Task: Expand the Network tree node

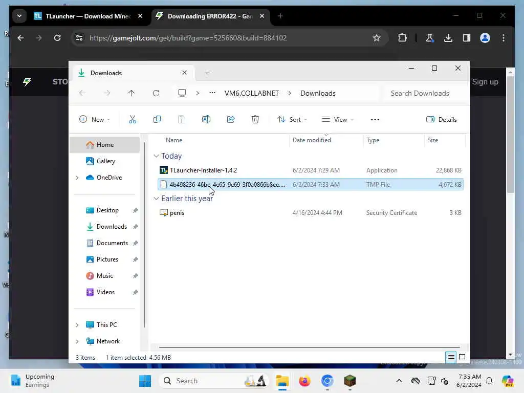Action: (x=77, y=341)
